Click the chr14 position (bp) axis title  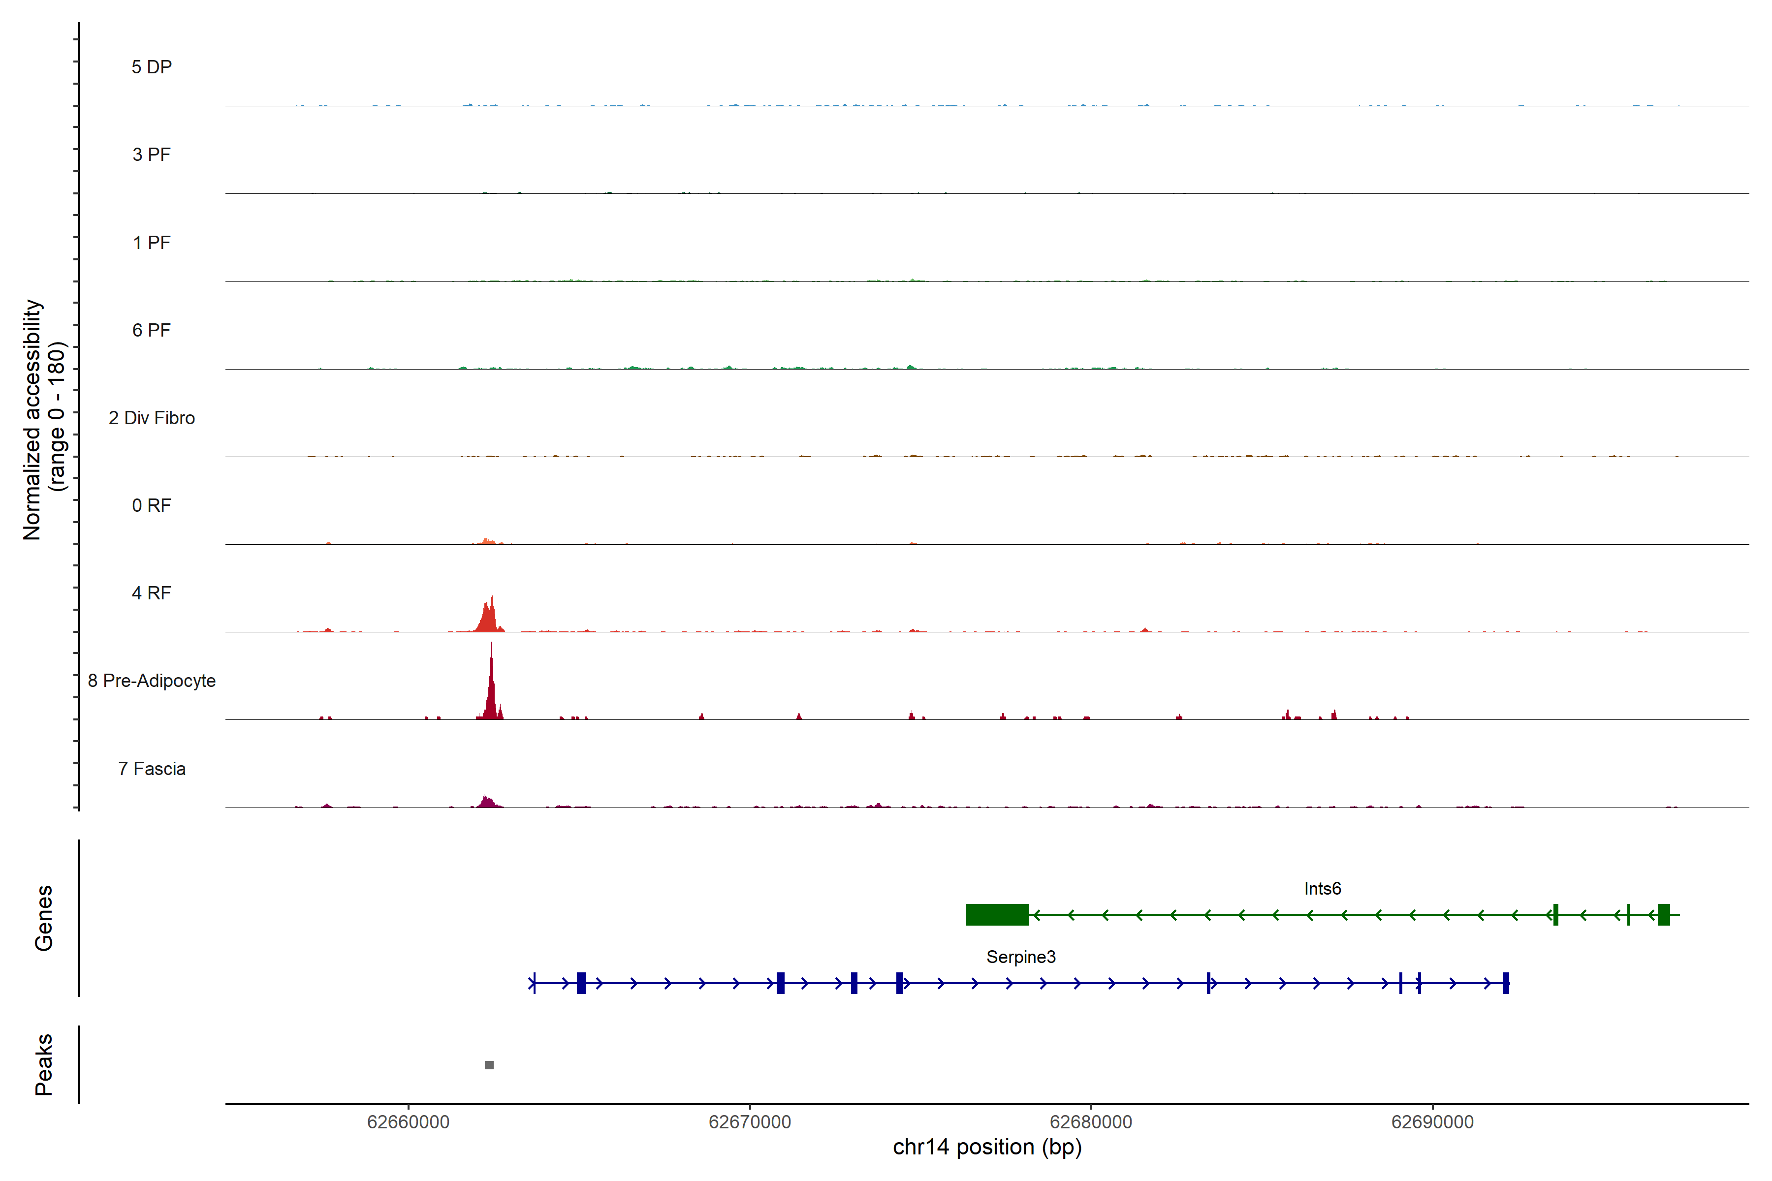click(987, 1147)
